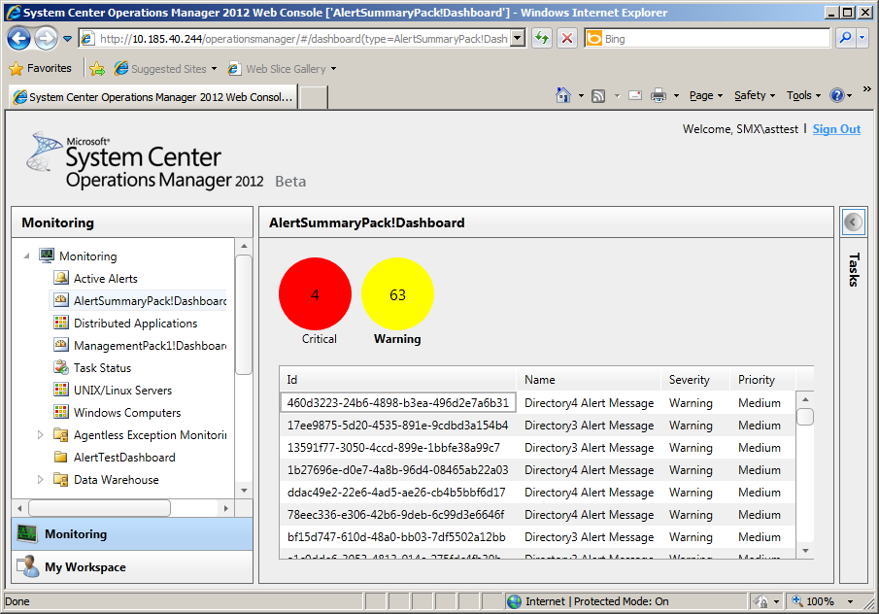
Task: Click the ManagementPack1!Dashboard icon in tree
Action: [x=61, y=345]
